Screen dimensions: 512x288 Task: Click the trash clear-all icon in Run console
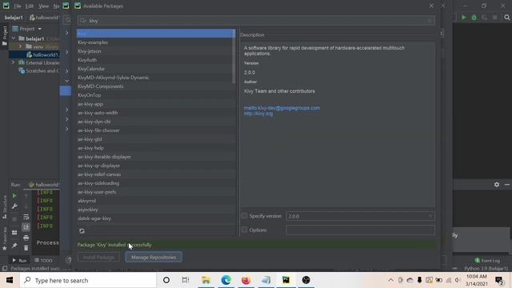point(26,248)
